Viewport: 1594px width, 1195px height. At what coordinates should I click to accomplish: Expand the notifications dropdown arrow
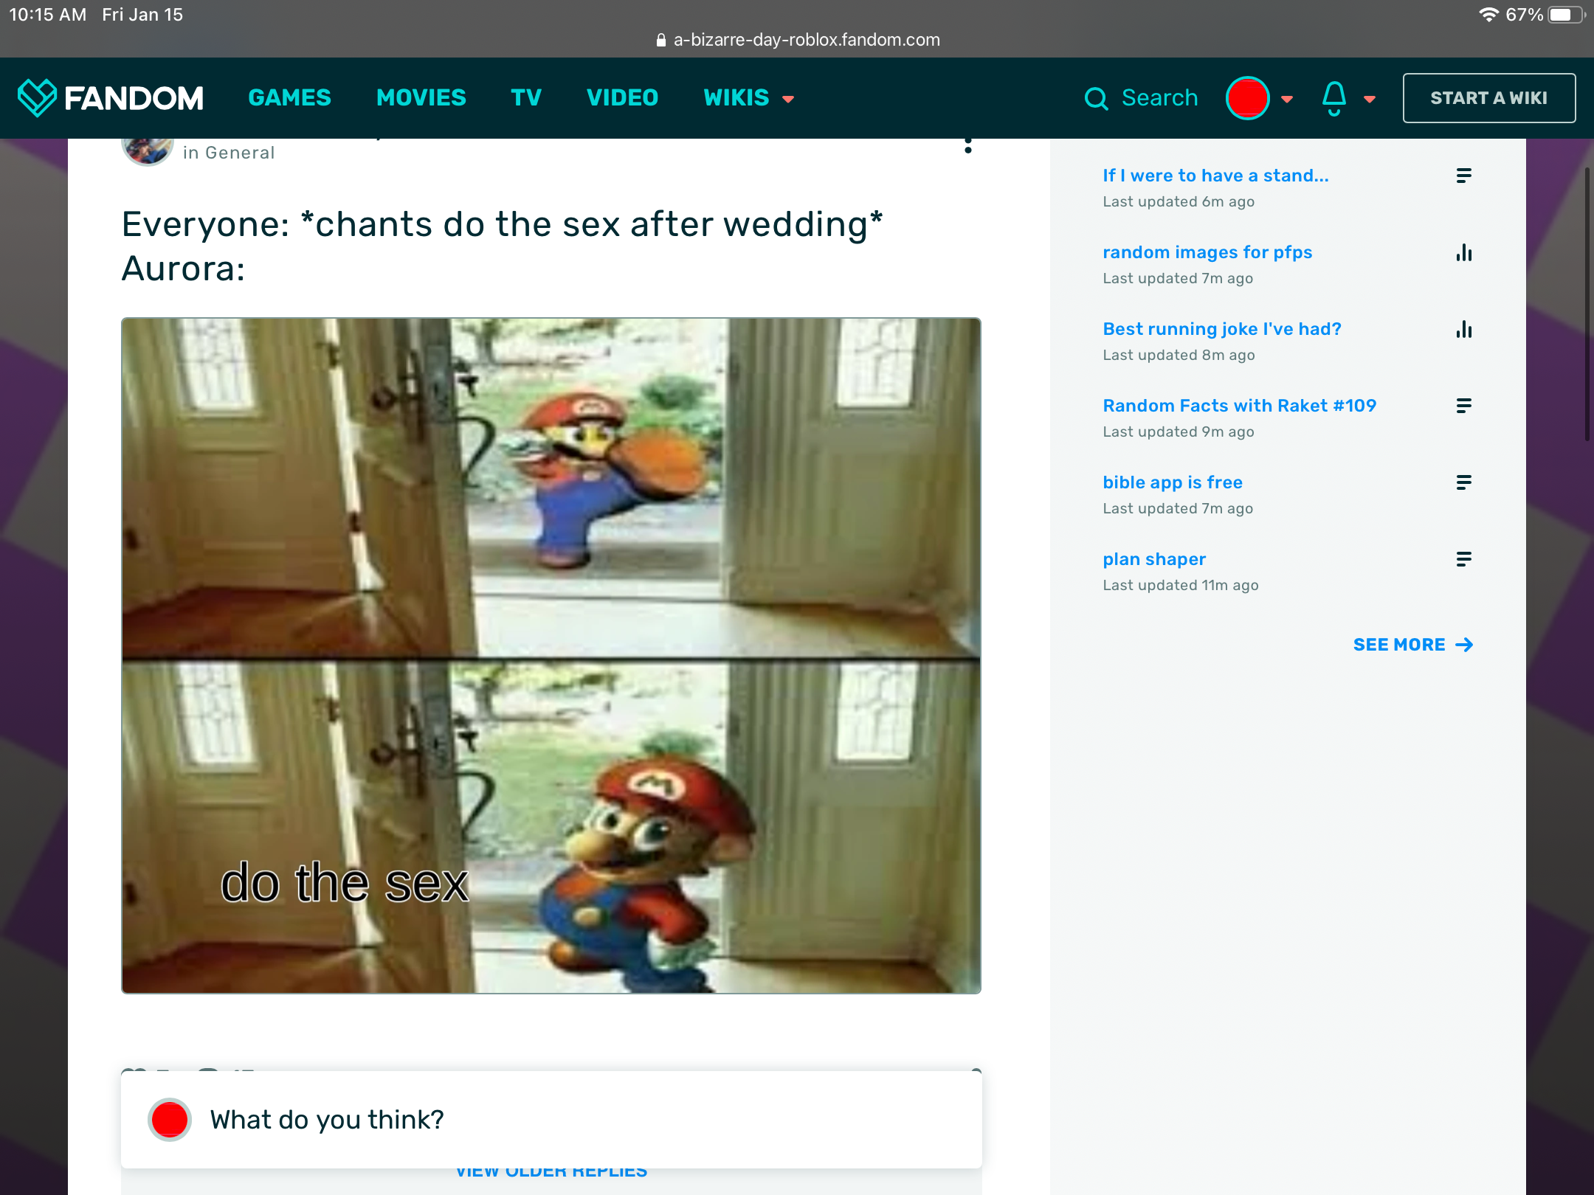pos(1370,98)
